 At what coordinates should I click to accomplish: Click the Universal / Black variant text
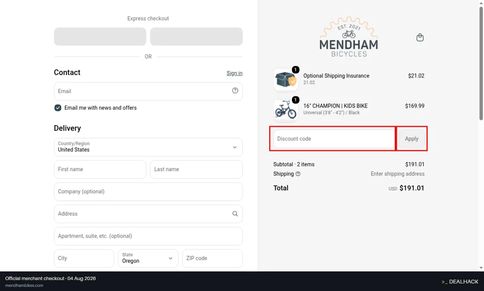pyautogui.click(x=331, y=113)
